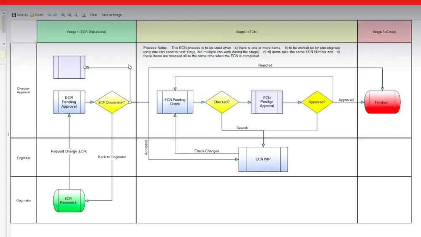This screenshot has width=421, height=237.
Task: Select the ECN WIP state box
Action: pyautogui.click(x=263, y=159)
